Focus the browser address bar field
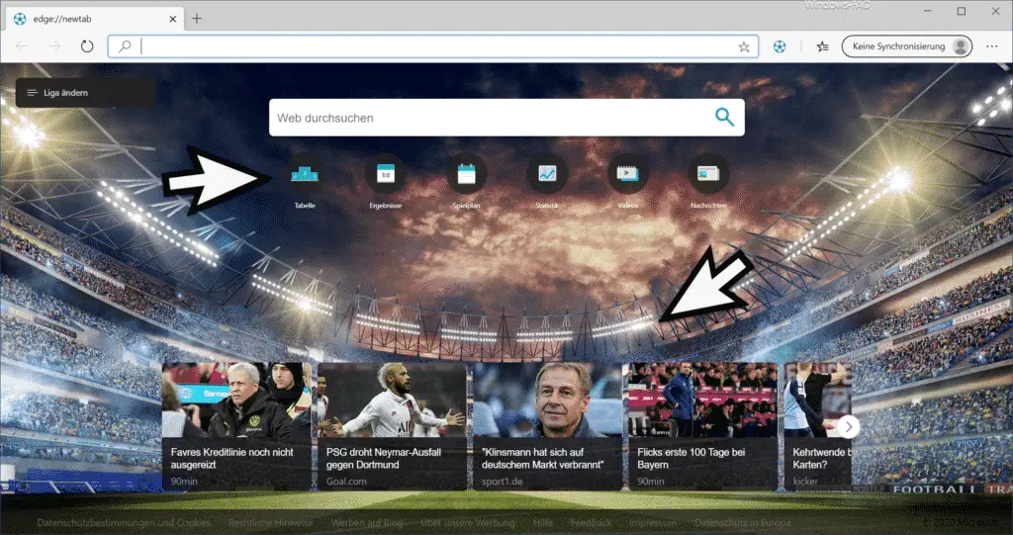The image size is (1013, 535). tap(433, 46)
